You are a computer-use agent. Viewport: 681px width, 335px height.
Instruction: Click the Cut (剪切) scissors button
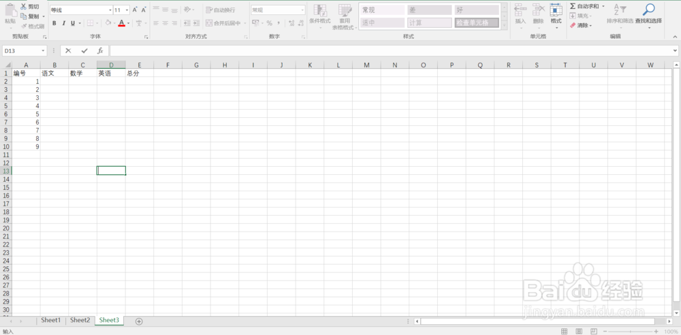coord(30,7)
